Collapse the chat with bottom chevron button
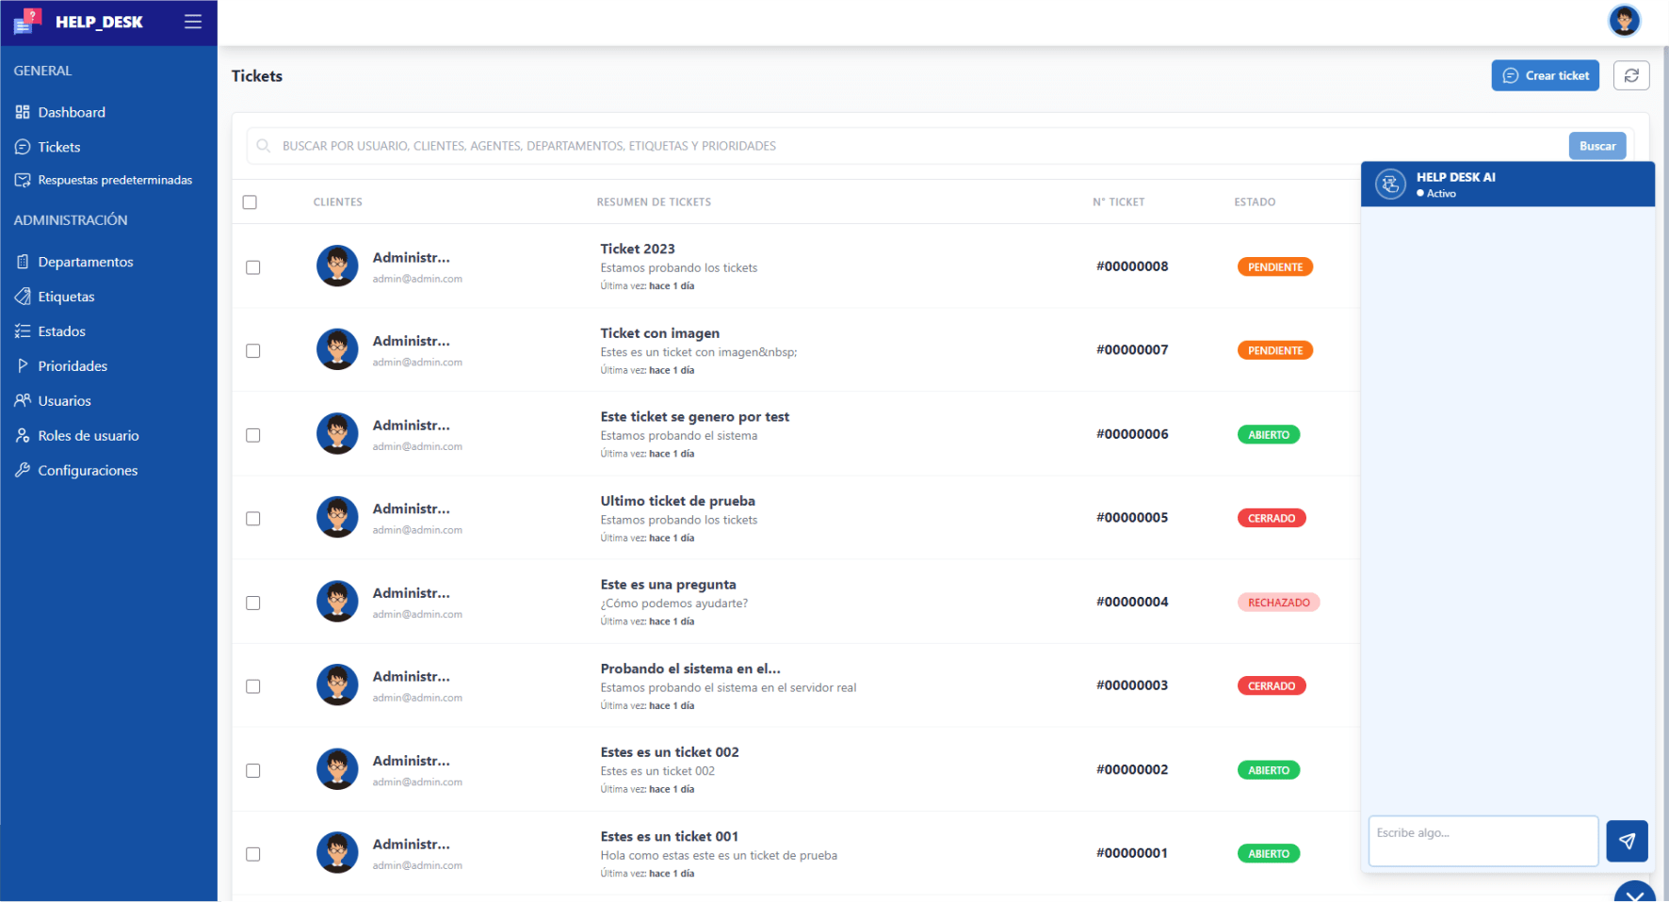1669x902 pixels. 1634,893
